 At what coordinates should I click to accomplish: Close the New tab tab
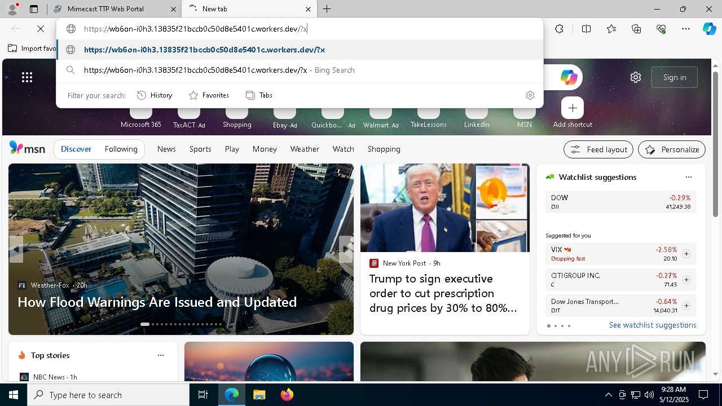pos(308,9)
